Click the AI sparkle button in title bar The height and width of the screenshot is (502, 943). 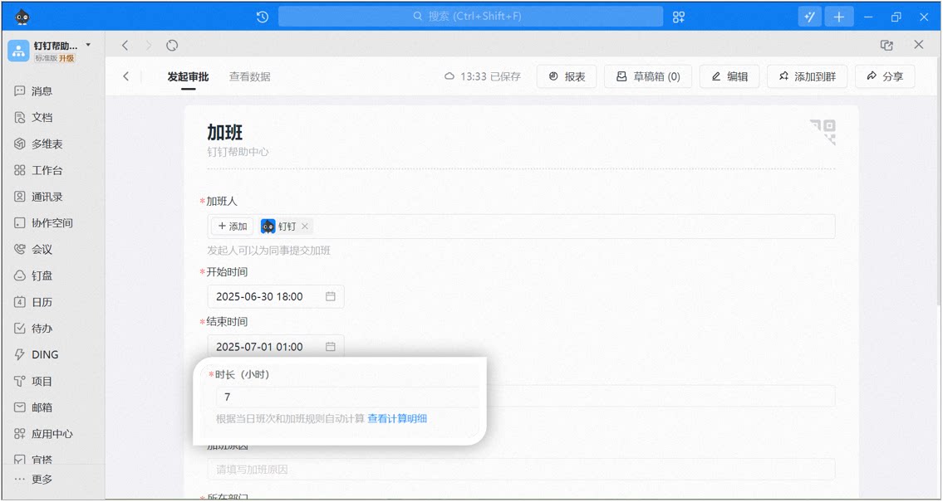[x=809, y=17]
